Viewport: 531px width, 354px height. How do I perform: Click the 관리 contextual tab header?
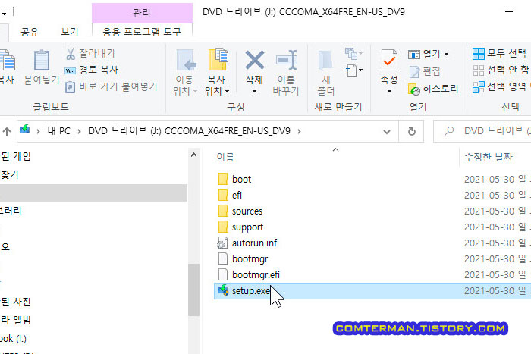point(142,13)
